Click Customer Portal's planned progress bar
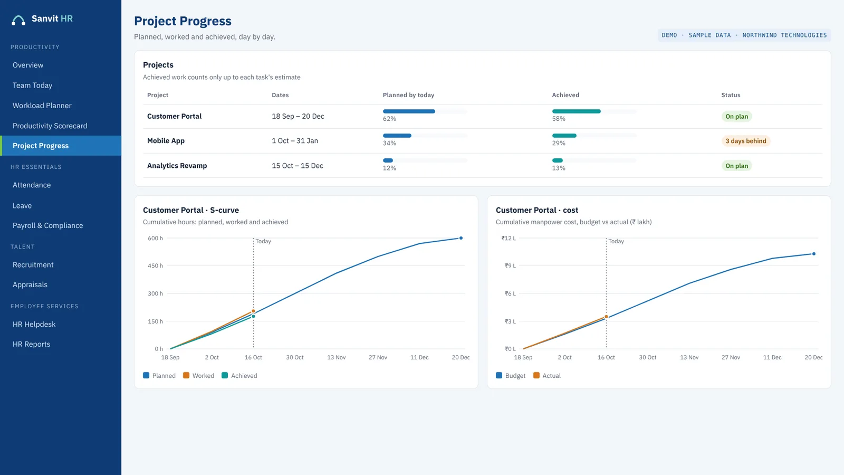The image size is (844, 475). [x=425, y=111]
